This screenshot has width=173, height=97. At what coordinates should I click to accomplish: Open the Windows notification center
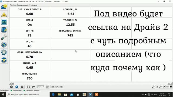pyautogui.click(x=169, y=95)
